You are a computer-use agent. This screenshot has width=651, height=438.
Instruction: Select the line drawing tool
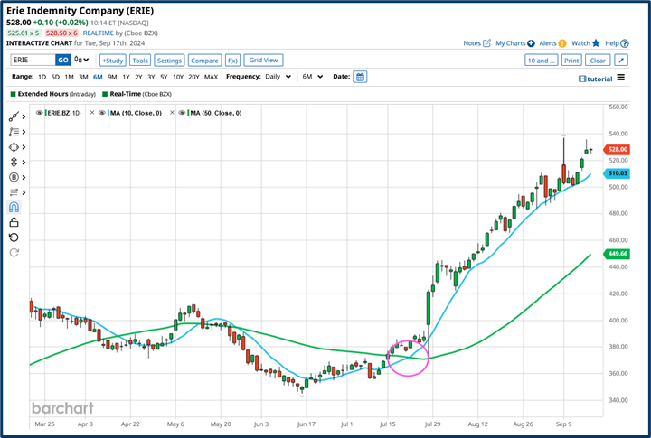click(14, 116)
